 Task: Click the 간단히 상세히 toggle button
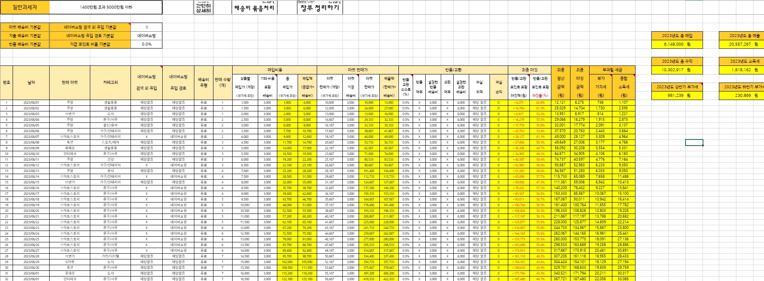coord(203,7)
